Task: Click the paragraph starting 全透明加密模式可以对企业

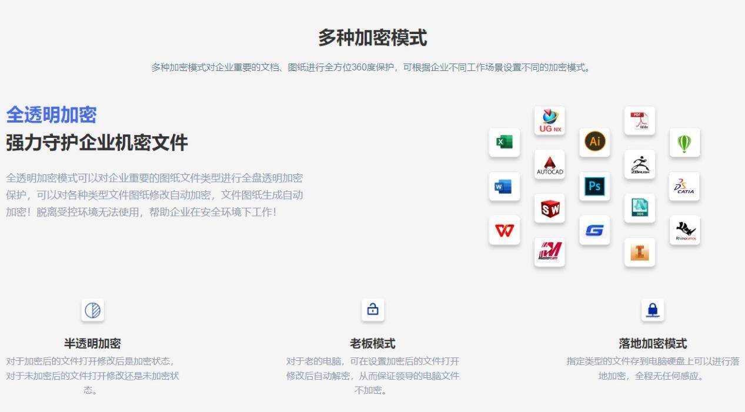Action: [155, 195]
